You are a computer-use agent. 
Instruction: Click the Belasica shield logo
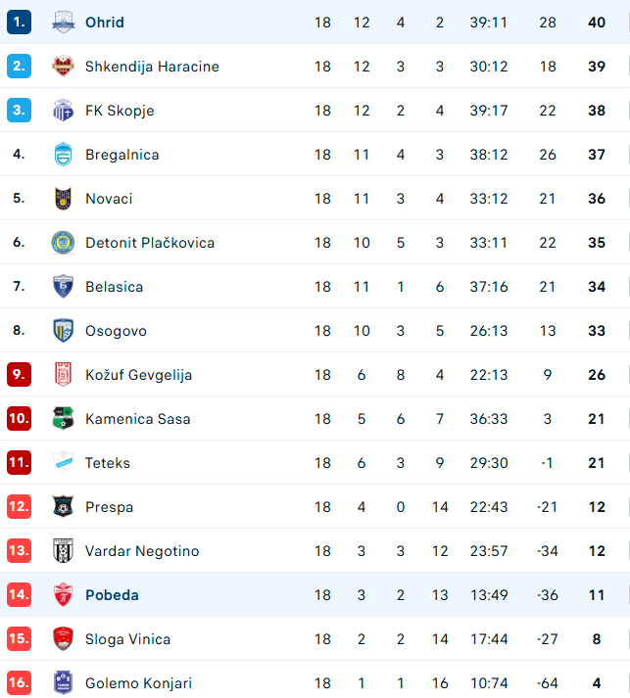[x=63, y=287]
